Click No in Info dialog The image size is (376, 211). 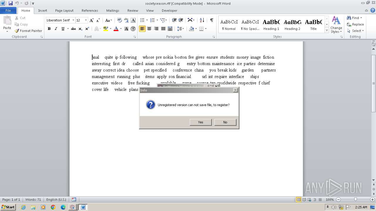pos(225,122)
